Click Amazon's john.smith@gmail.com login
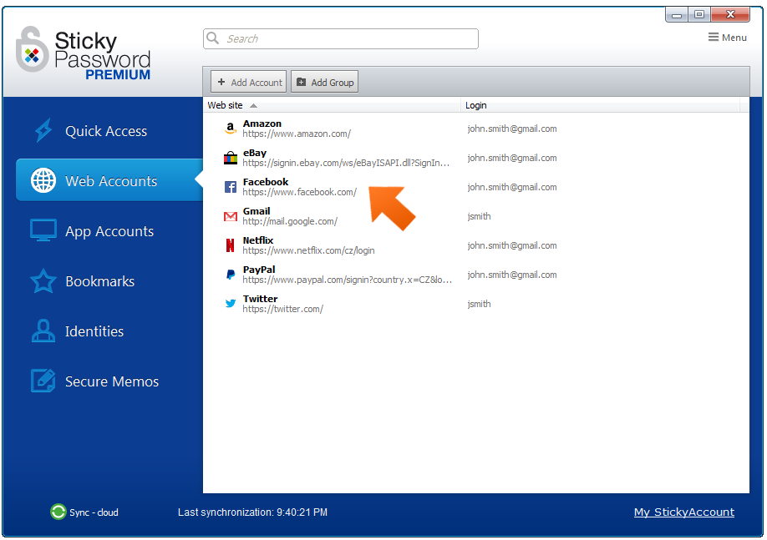767x540 pixels. click(511, 129)
